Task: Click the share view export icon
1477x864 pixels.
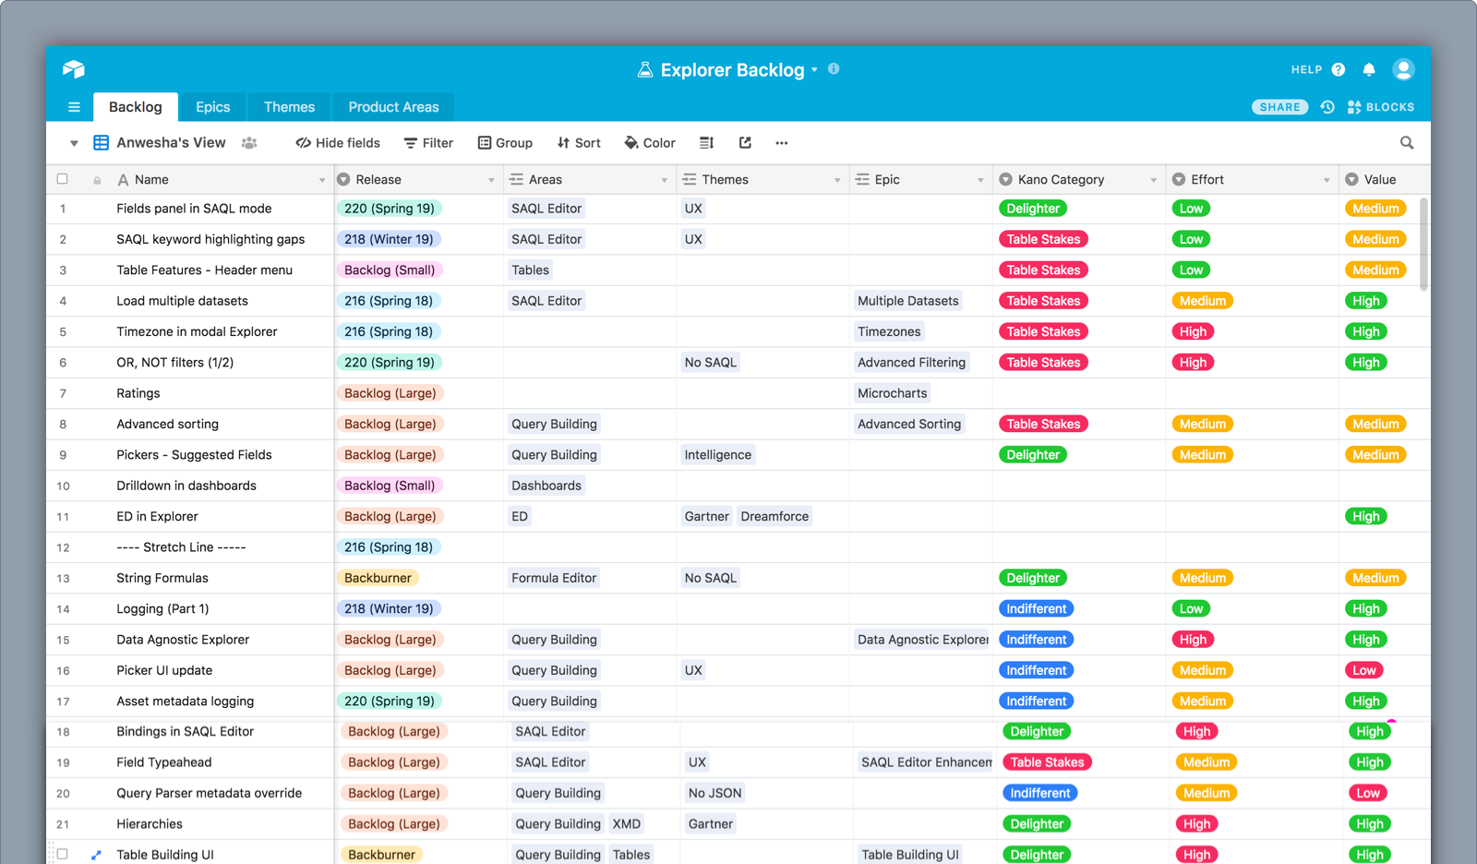Action: pyautogui.click(x=745, y=143)
